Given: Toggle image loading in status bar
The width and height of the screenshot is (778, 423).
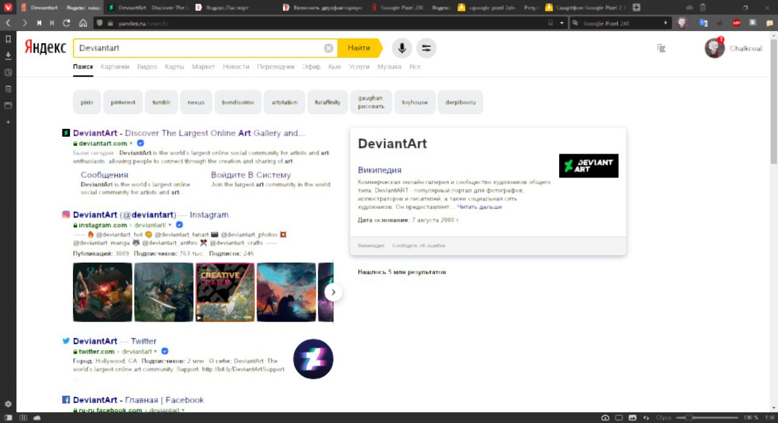Looking at the screenshot, I should [x=633, y=418].
